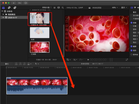Click the audio meter bars beside timecode
Screen dimensions: 139x104
pyautogui.click(x=111, y=60)
